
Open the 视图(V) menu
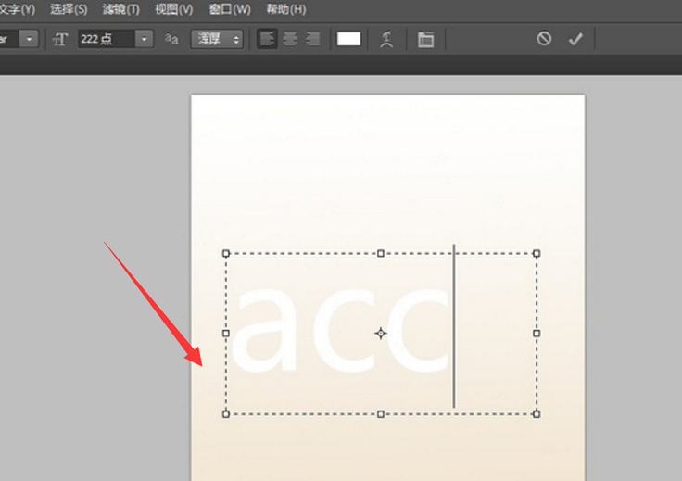click(x=173, y=9)
